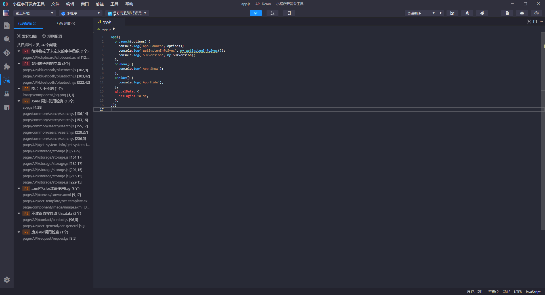Open the 编辑 menu
Image resolution: width=545 pixels, height=295 pixels.
pos(70,4)
